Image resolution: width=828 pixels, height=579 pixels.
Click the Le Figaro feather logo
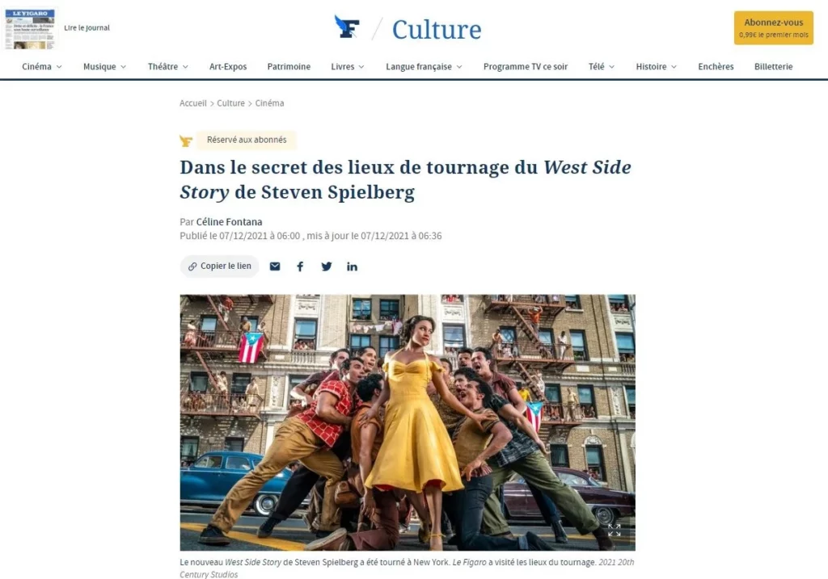pyautogui.click(x=347, y=27)
